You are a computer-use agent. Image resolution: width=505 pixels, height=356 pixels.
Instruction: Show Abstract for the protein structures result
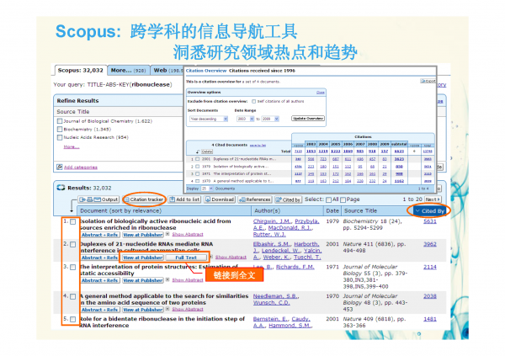click(188, 280)
